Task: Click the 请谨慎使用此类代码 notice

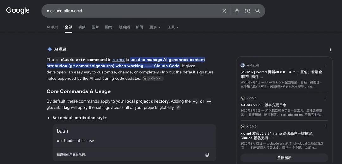Action: (72, 155)
